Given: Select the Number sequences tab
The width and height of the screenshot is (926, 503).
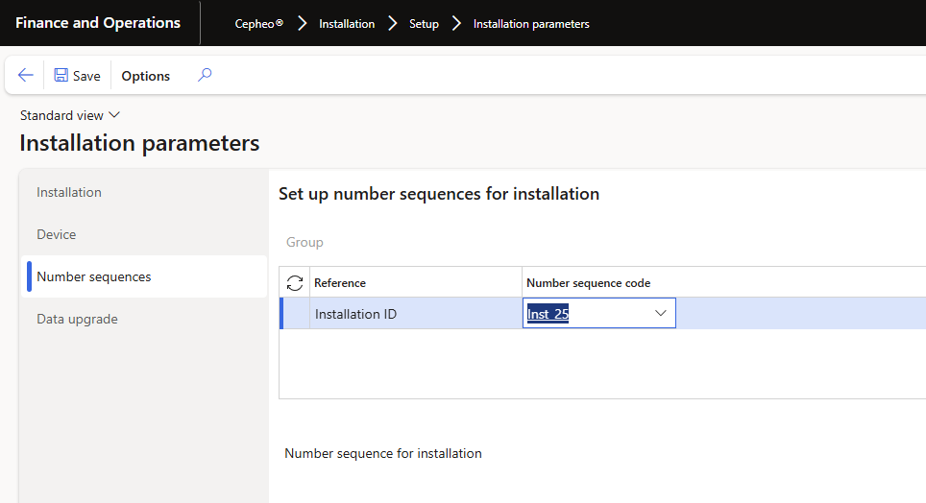Looking at the screenshot, I should pos(94,276).
